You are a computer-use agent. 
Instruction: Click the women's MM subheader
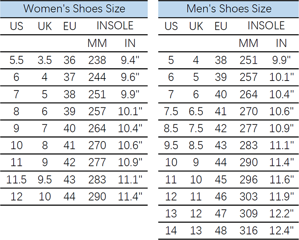[x=97, y=43]
